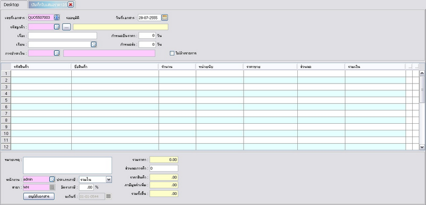Click the pink payment code field

click(x=41, y=53)
